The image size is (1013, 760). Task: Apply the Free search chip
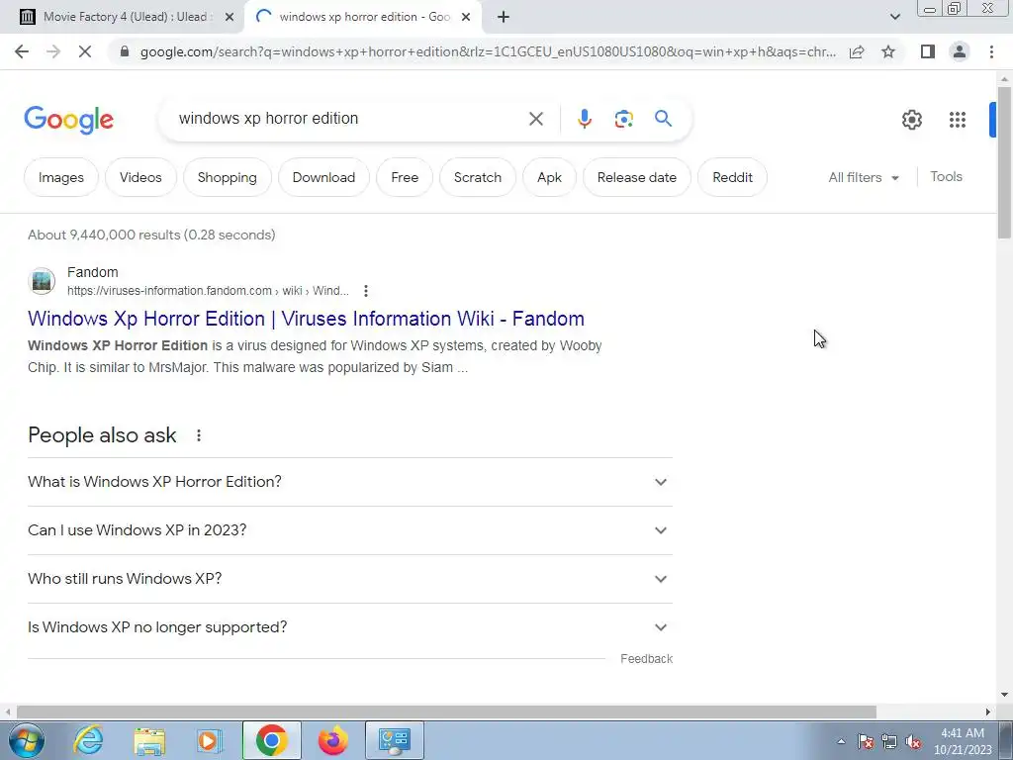pos(405,177)
